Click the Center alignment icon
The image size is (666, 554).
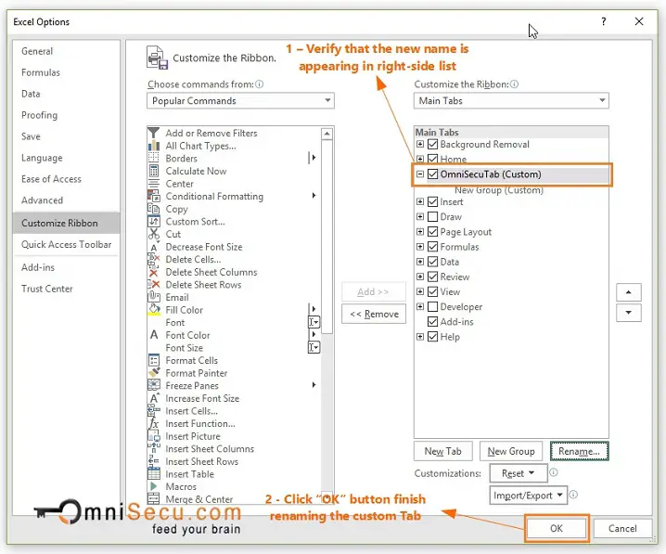(153, 184)
